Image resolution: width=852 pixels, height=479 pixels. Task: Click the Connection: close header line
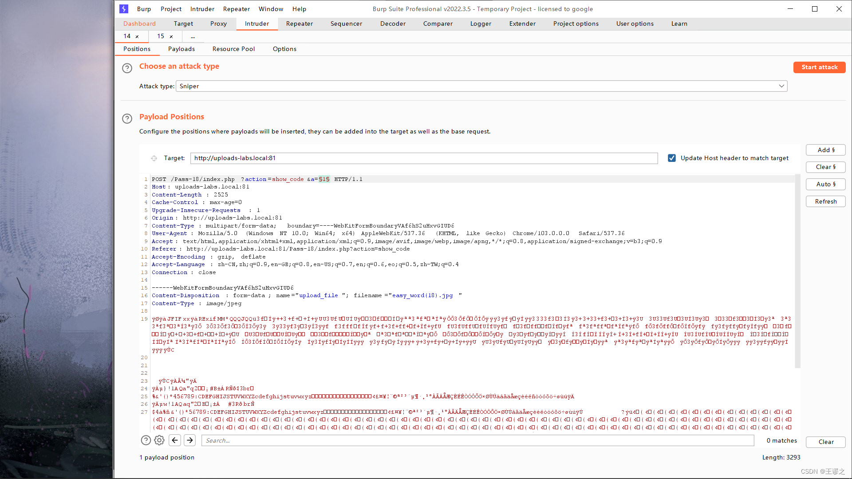(x=184, y=273)
